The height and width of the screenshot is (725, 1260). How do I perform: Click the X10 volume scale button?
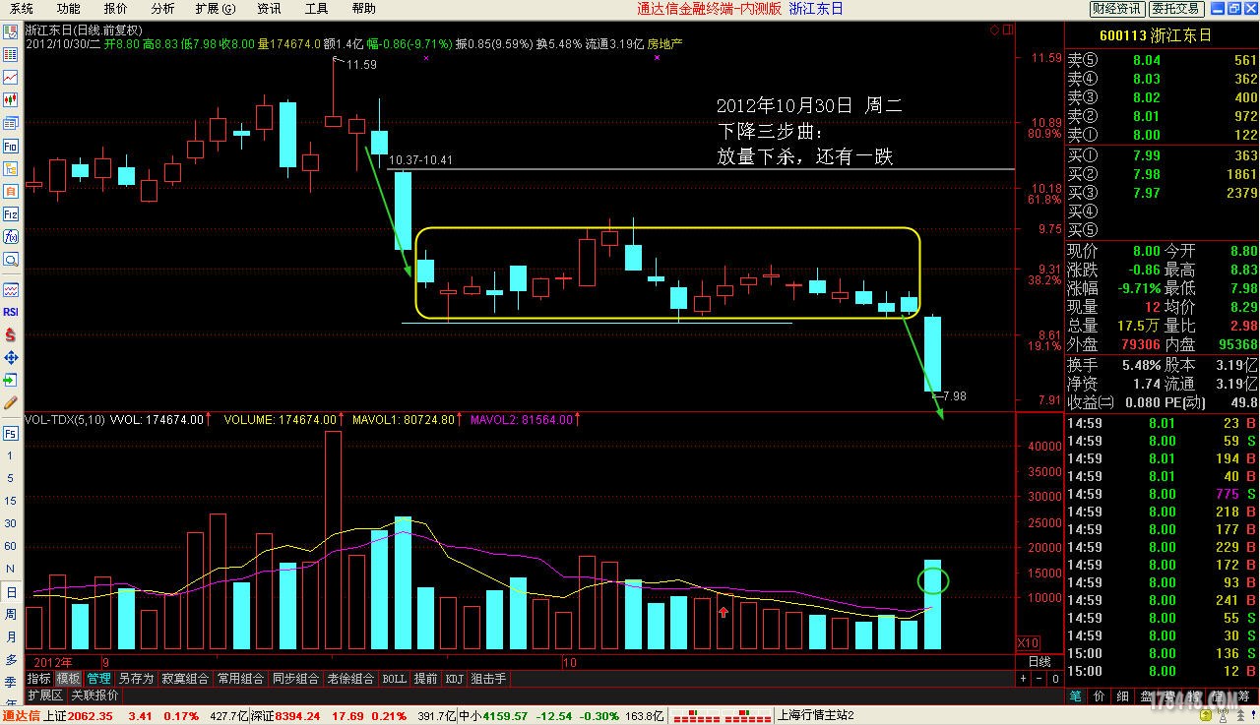1027,643
